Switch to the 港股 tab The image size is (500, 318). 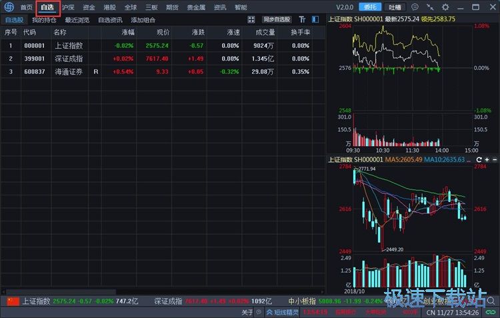point(110,7)
